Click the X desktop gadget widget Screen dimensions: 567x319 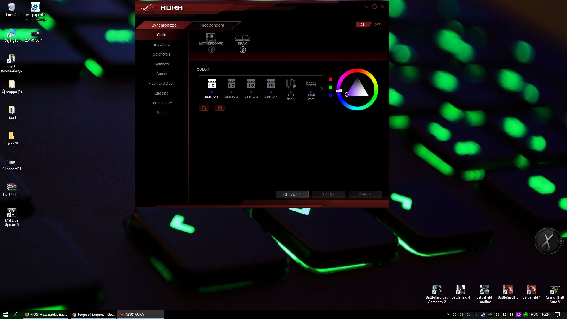click(x=548, y=241)
